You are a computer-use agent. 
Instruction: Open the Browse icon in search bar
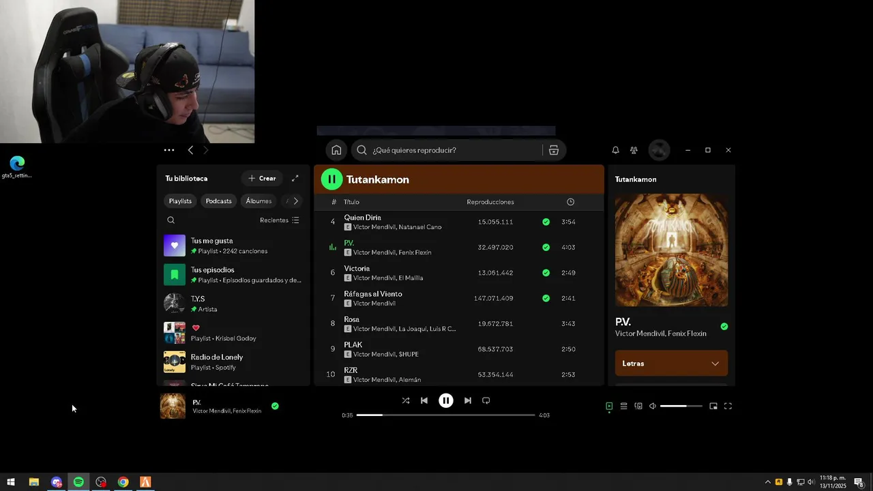click(x=554, y=150)
